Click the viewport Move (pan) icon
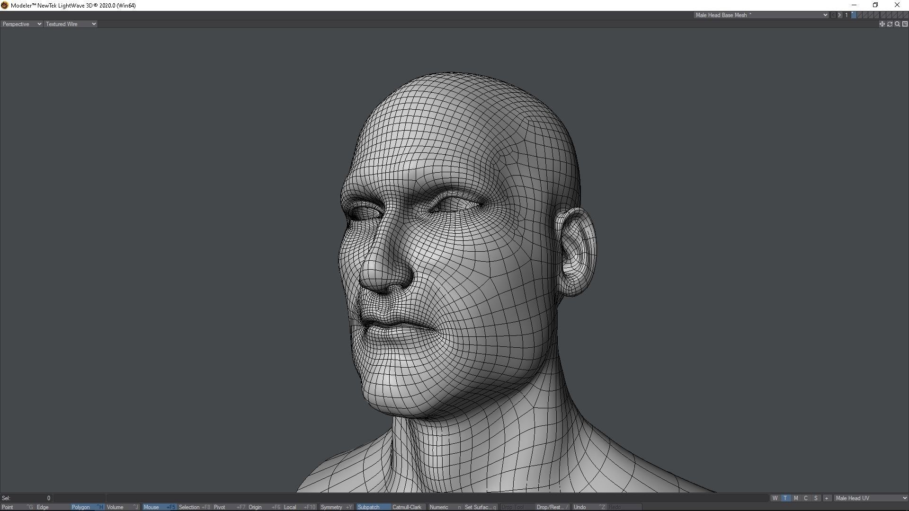 coord(882,24)
